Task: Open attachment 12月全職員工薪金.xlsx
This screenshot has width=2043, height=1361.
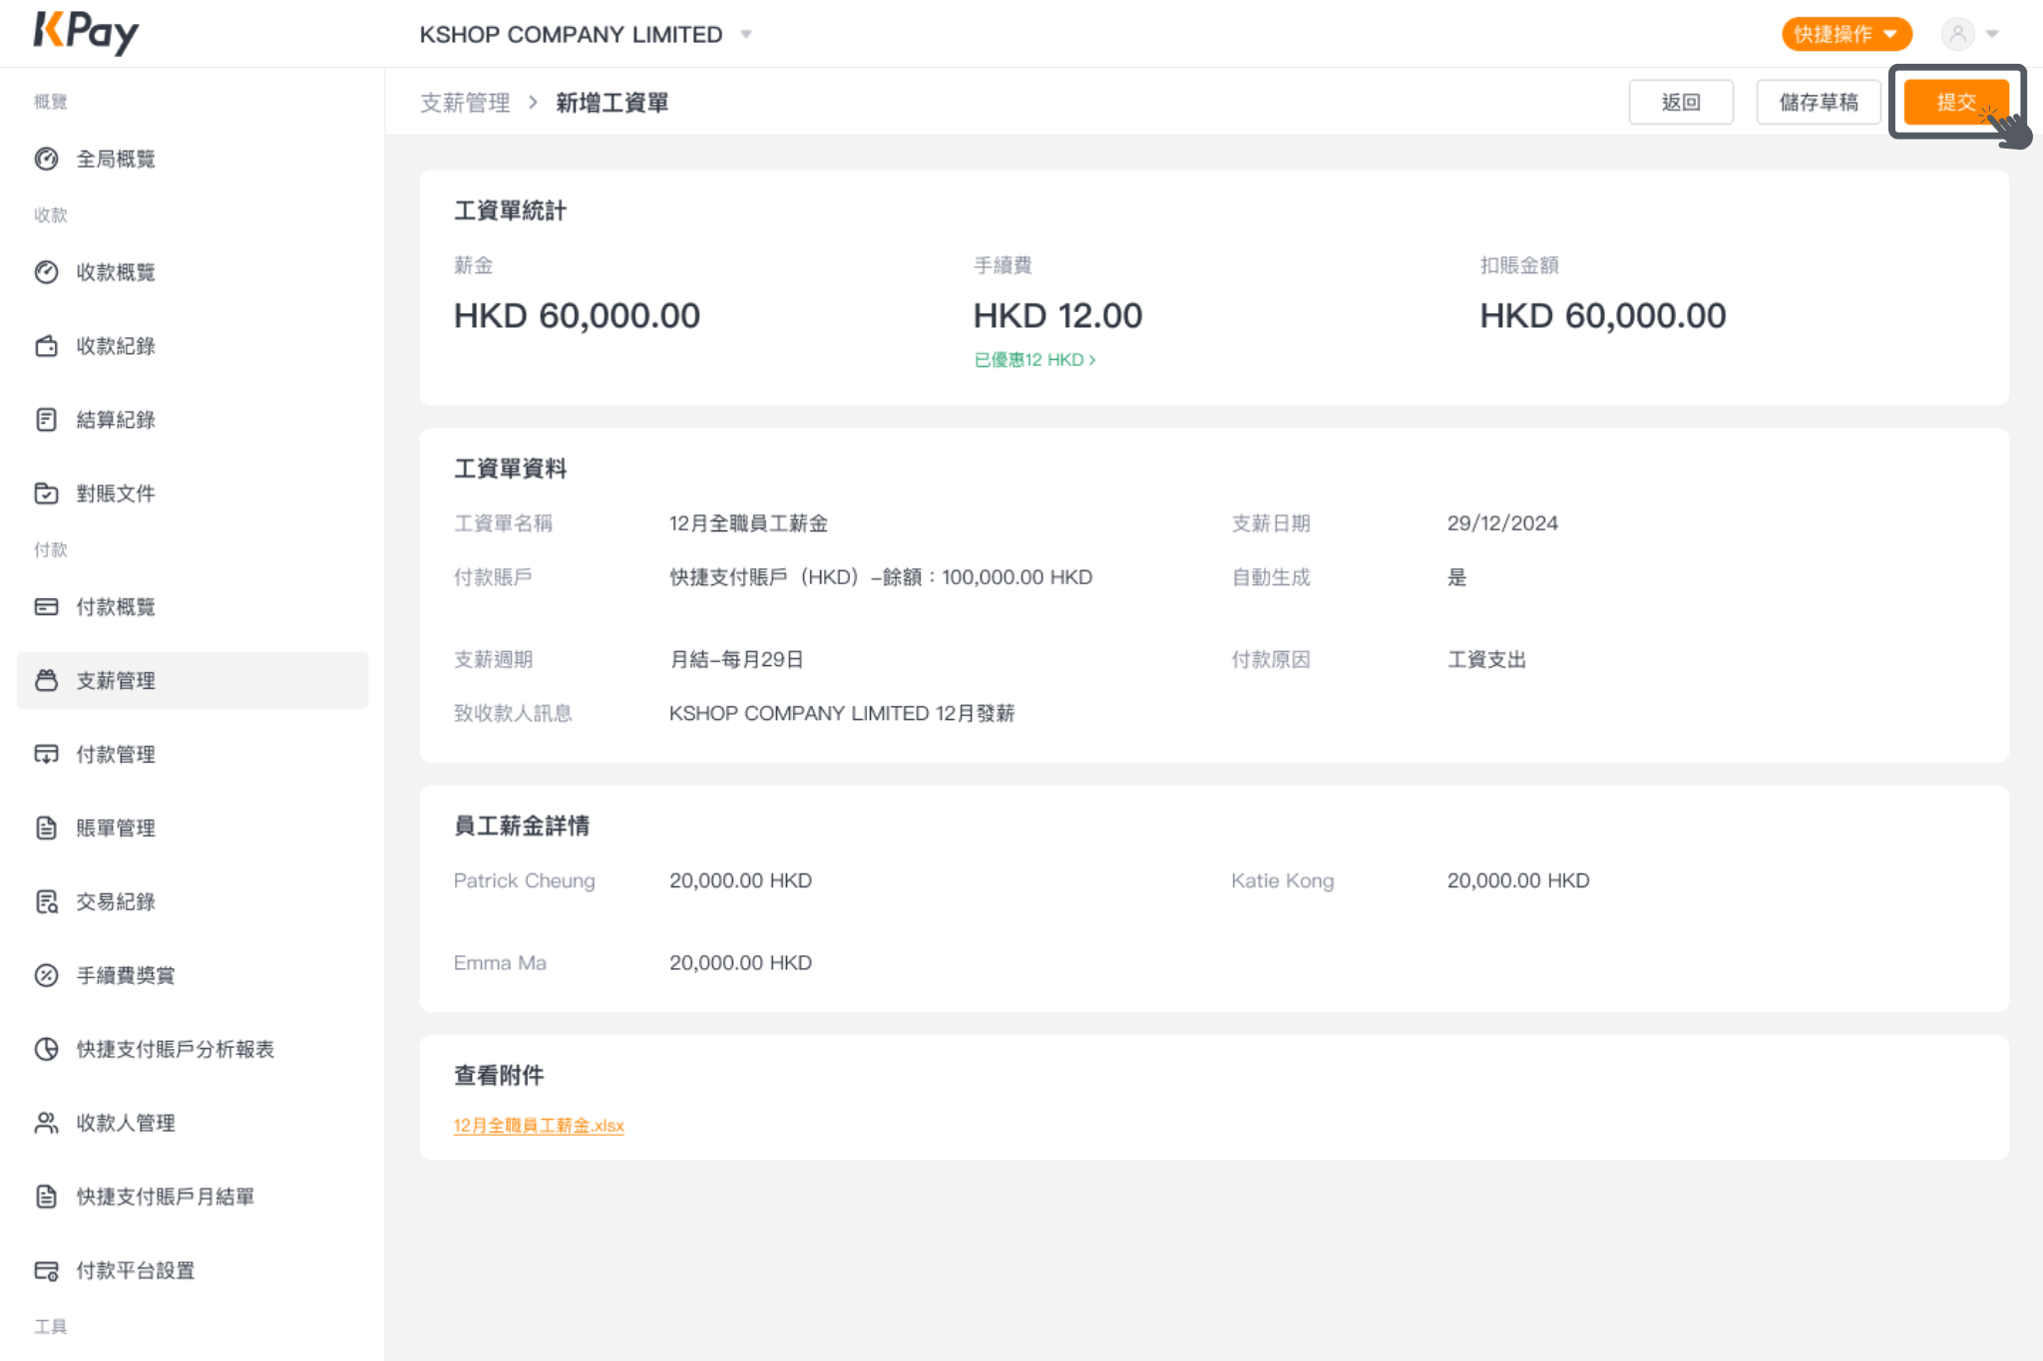Action: tap(539, 1125)
